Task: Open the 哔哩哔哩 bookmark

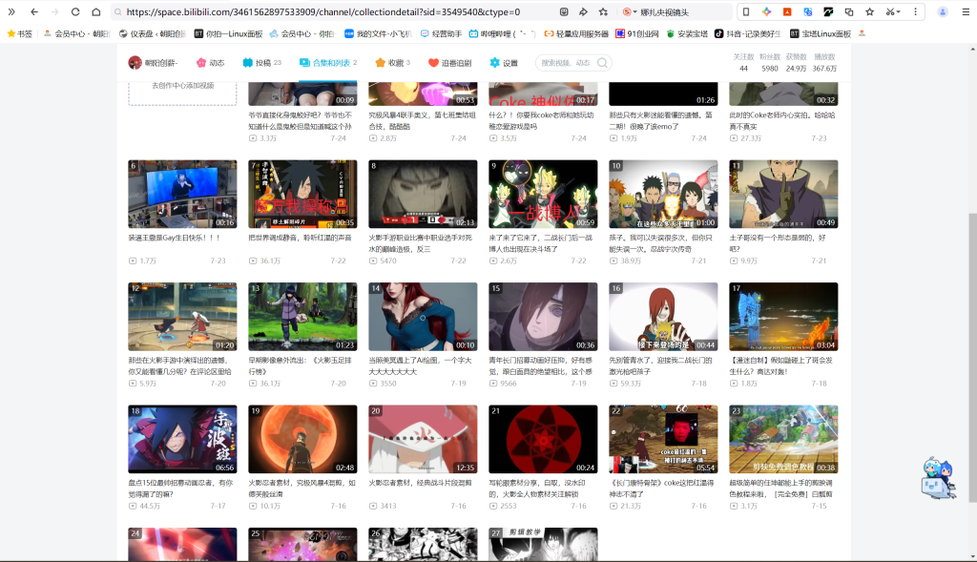Action: [x=502, y=33]
